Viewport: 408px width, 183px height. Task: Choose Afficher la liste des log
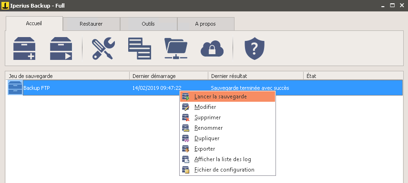pyautogui.click(x=228, y=159)
